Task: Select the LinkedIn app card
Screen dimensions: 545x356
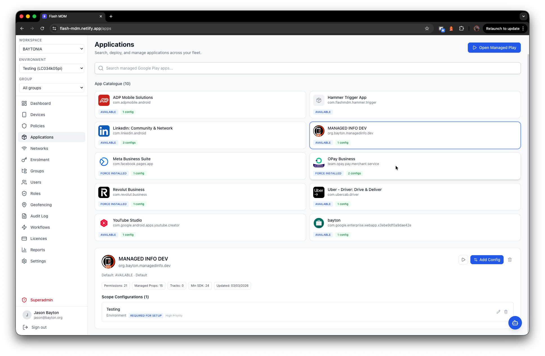Action: pos(200,135)
